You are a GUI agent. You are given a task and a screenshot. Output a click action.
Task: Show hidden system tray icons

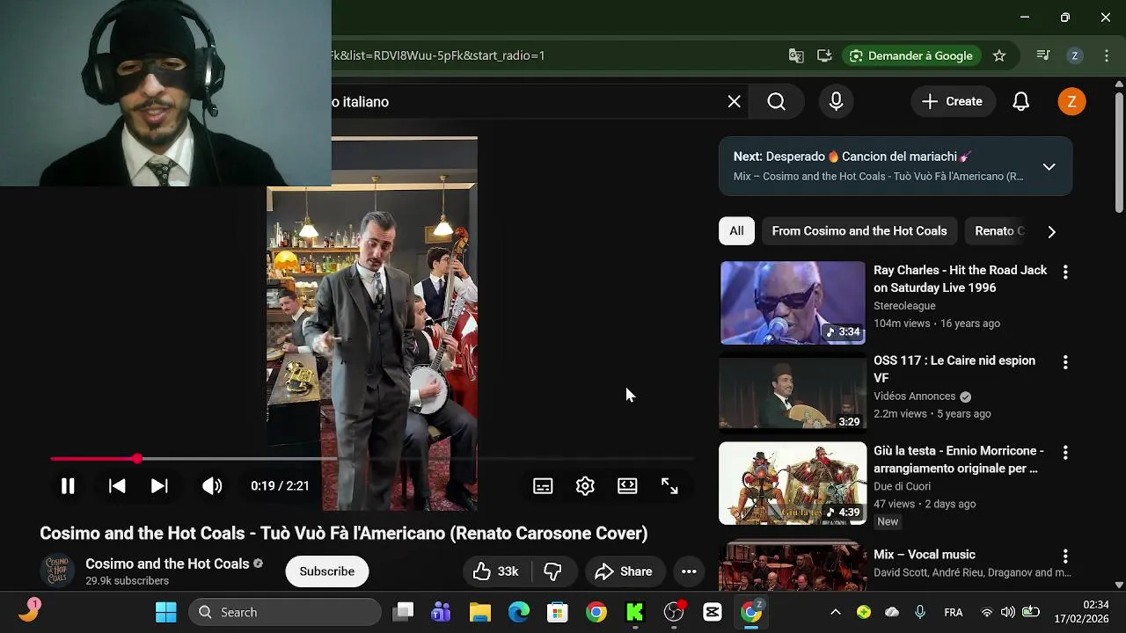[835, 612]
